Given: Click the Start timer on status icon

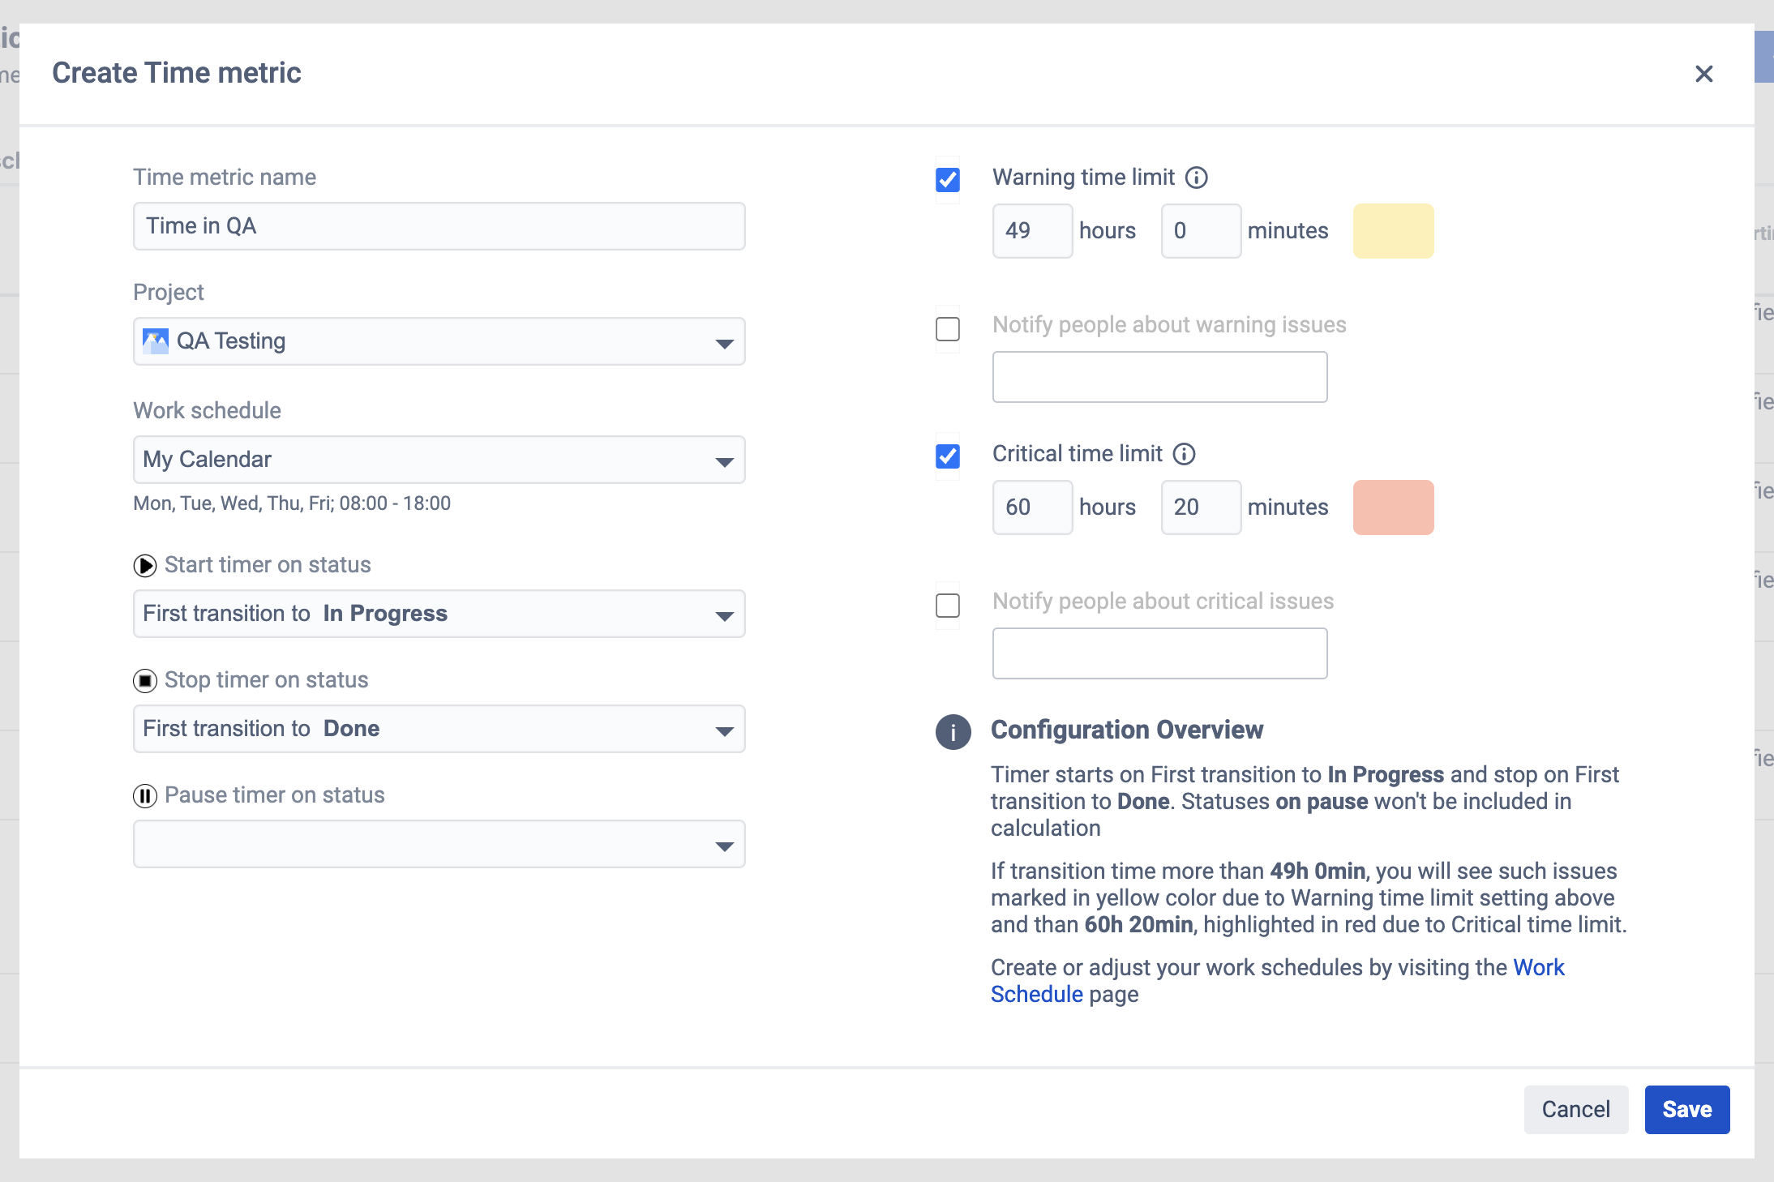Looking at the screenshot, I should pos(144,564).
